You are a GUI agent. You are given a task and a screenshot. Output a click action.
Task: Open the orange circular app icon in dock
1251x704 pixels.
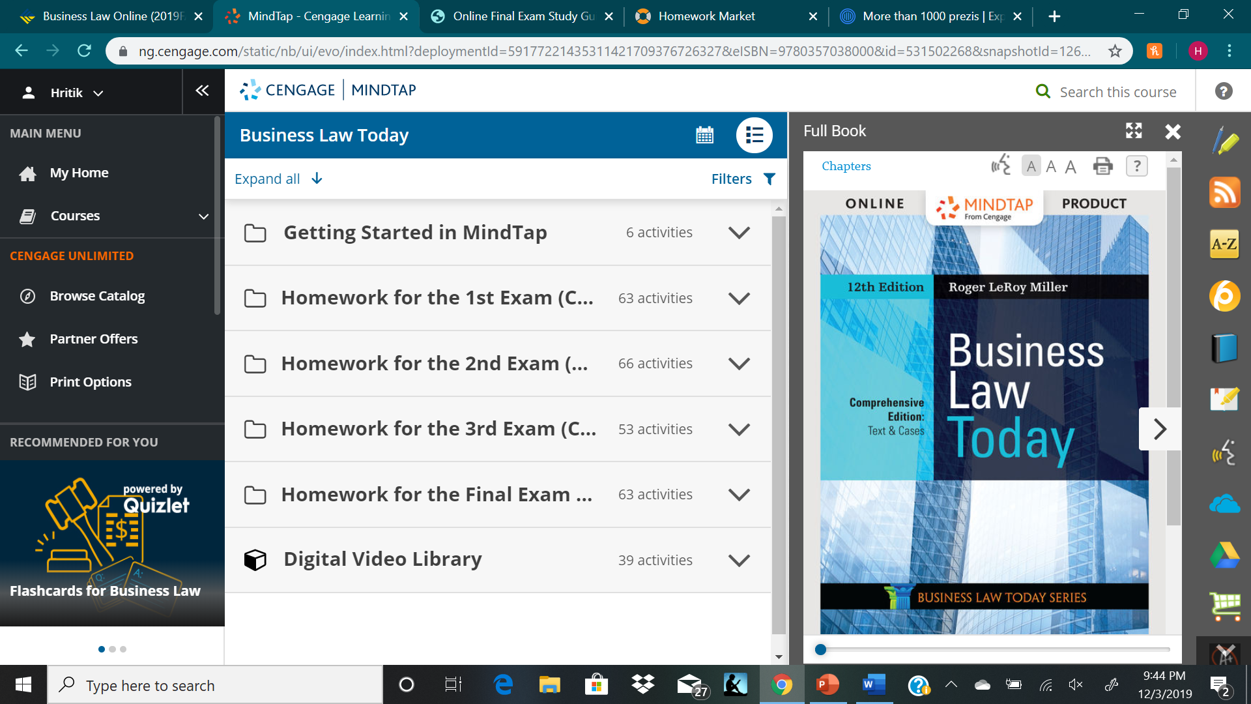pos(1224,296)
